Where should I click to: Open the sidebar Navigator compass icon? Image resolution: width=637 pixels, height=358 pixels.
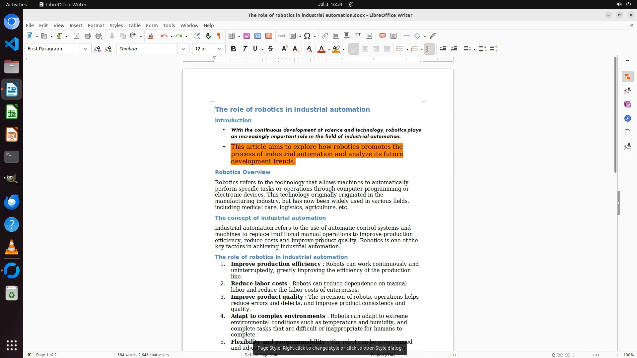pyautogui.click(x=627, y=119)
